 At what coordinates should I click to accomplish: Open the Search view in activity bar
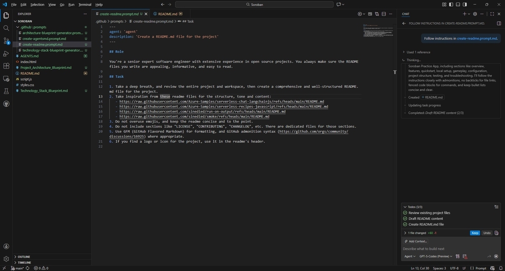6,28
